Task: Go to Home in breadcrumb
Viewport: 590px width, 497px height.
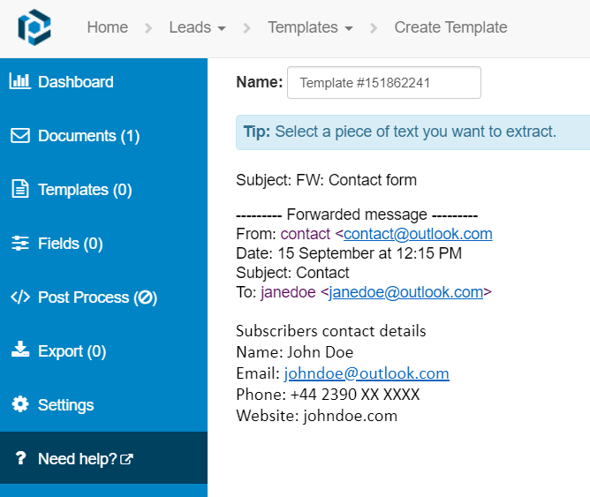Action: pos(108,27)
